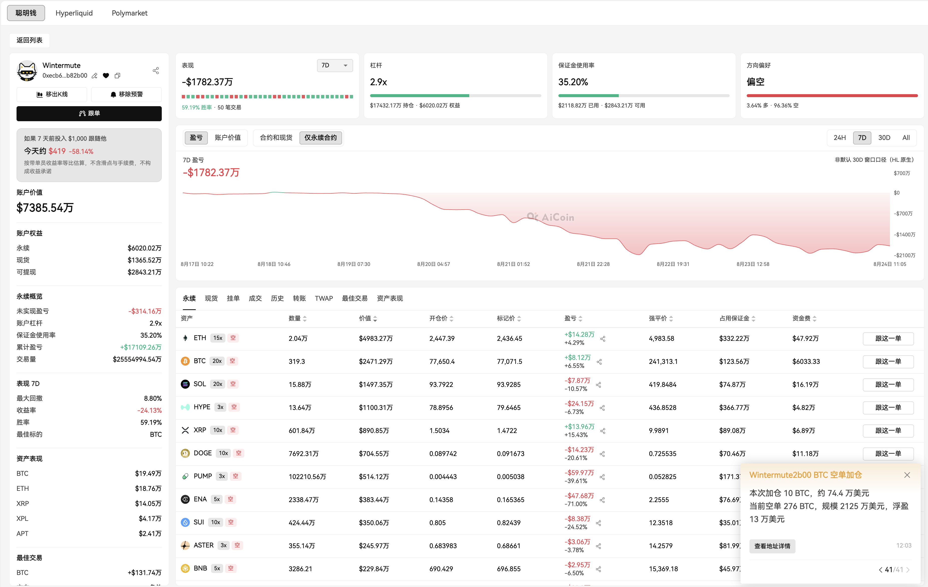Click the Wintermute avatar image
This screenshot has height=587, width=928.
click(27, 71)
